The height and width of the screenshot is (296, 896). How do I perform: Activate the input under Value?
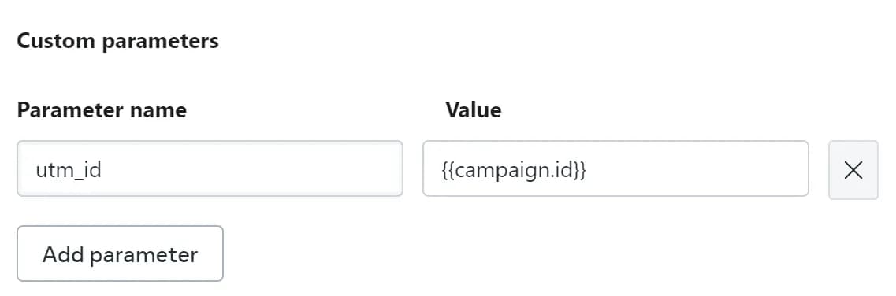click(x=615, y=168)
